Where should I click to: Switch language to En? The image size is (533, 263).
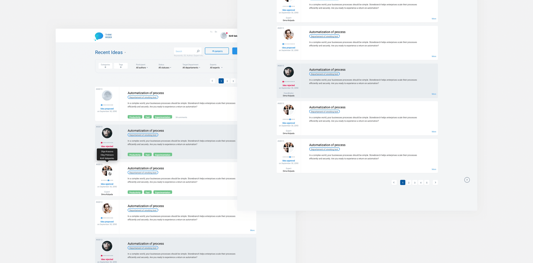tap(216, 32)
